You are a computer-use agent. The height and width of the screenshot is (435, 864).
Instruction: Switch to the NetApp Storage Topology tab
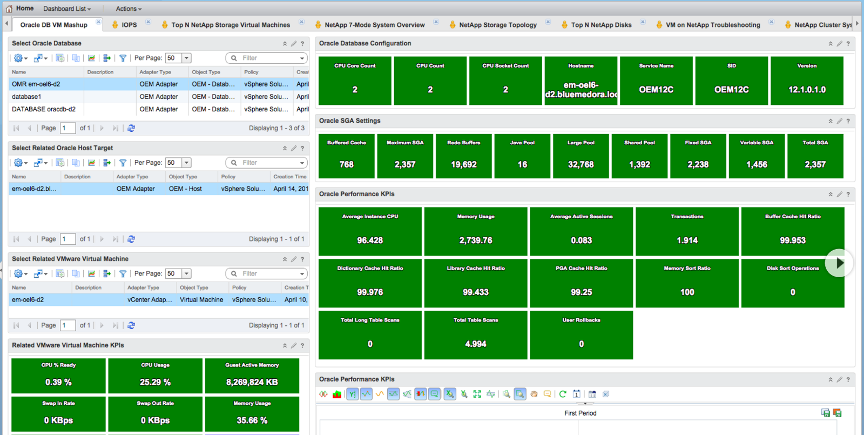497,25
